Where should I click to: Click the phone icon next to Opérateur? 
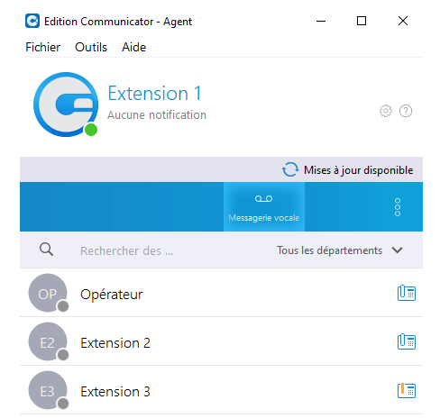tap(407, 293)
